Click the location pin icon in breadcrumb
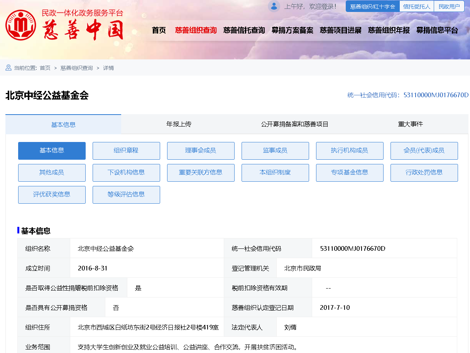470x353 pixels. pos(8,68)
